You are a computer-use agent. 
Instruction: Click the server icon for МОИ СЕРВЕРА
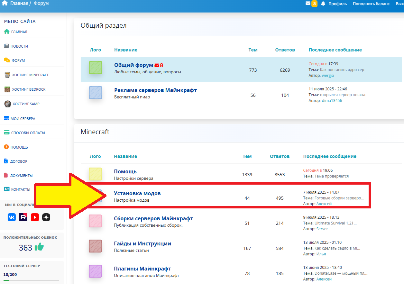click(x=7, y=118)
